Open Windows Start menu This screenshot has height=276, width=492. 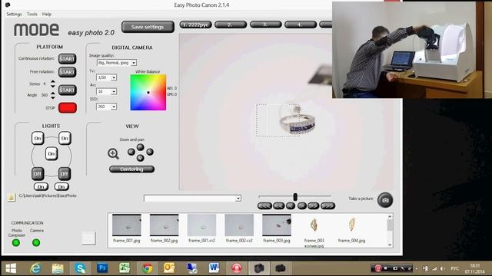tap(11, 268)
